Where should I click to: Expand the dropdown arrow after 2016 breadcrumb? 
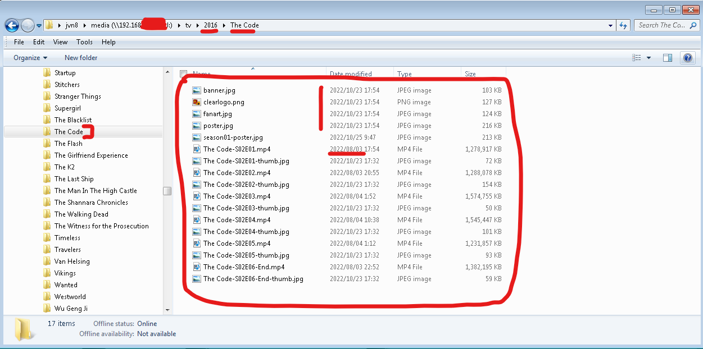click(225, 25)
